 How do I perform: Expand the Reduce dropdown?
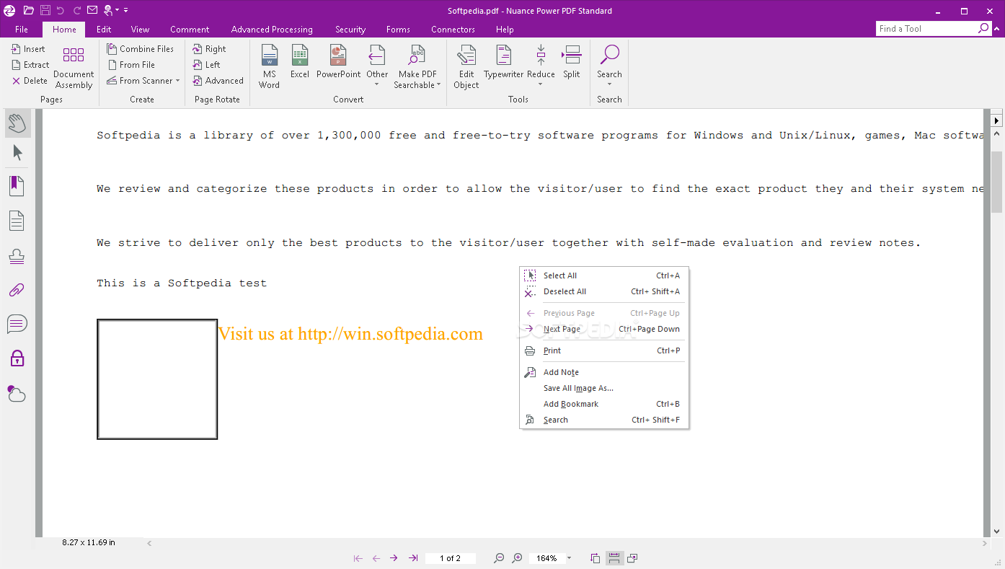pos(541,85)
